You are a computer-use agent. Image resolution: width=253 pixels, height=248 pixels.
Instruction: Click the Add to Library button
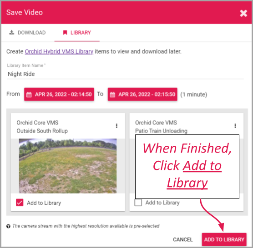click(224, 239)
